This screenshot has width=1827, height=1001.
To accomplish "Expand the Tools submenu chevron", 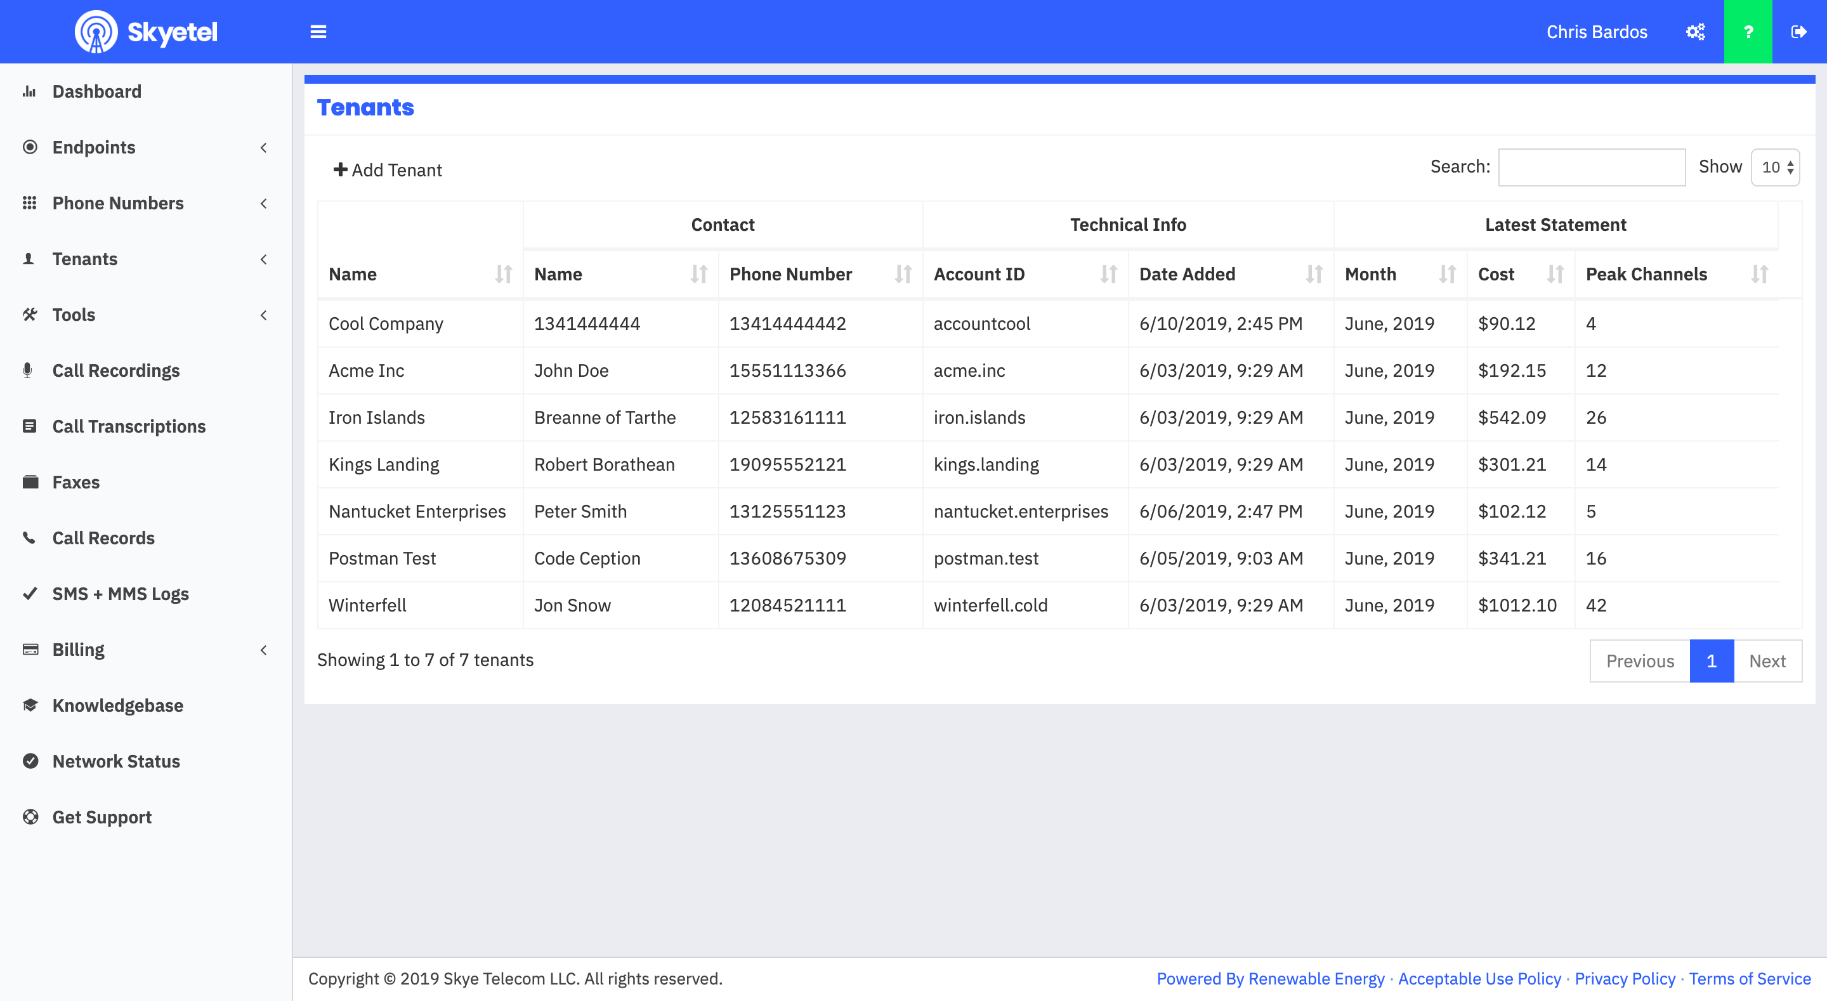I will [264, 315].
